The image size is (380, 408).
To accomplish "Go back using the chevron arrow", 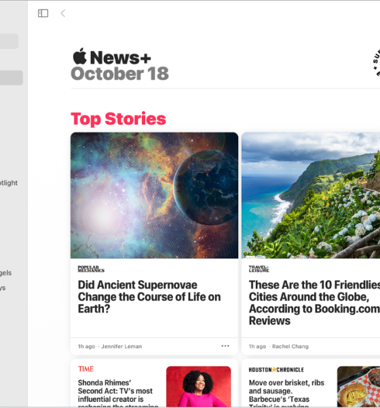I will pyautogui.click(x=63, y=14).
